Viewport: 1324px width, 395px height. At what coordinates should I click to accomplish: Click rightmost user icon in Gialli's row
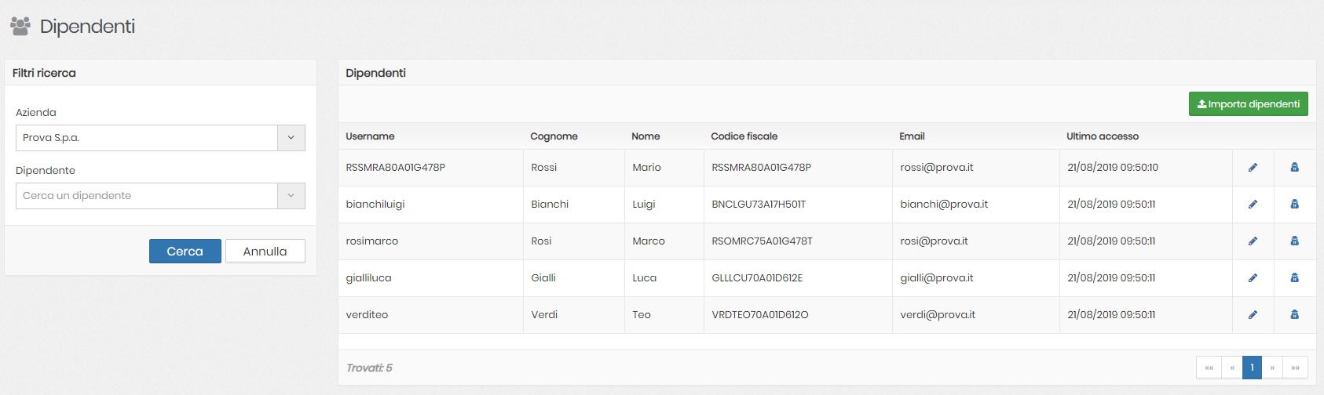(x=1294, y=278)
